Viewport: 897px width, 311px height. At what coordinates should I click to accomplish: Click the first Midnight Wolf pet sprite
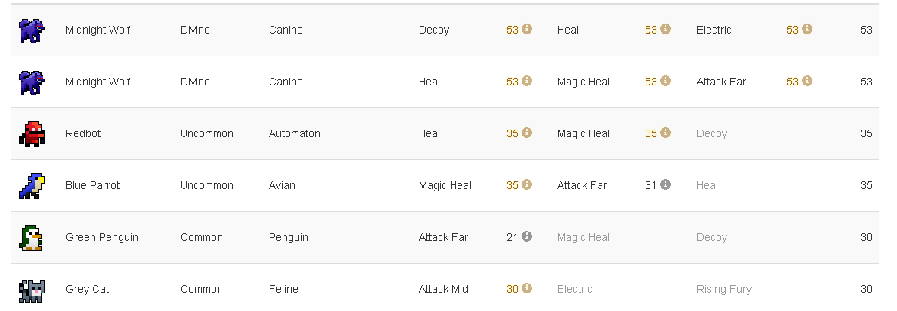tap(31, 30)
